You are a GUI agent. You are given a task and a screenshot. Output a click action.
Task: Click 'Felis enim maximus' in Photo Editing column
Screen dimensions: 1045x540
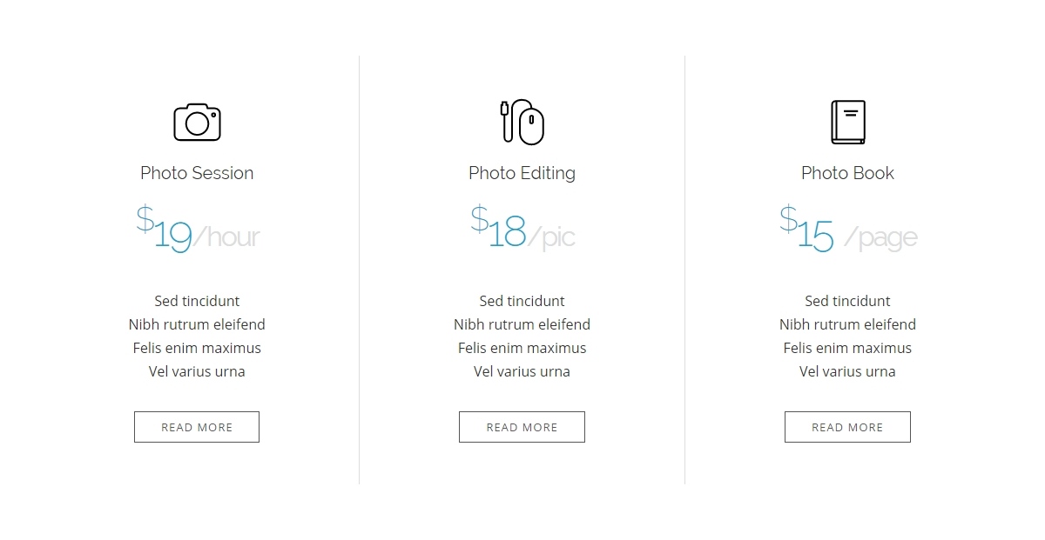(x=522, y=348)
